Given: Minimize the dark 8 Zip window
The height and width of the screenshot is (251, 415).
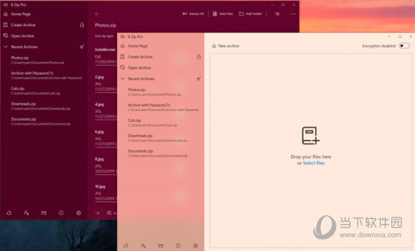Looking at the screenshot, I should click(x=272, y=5).
